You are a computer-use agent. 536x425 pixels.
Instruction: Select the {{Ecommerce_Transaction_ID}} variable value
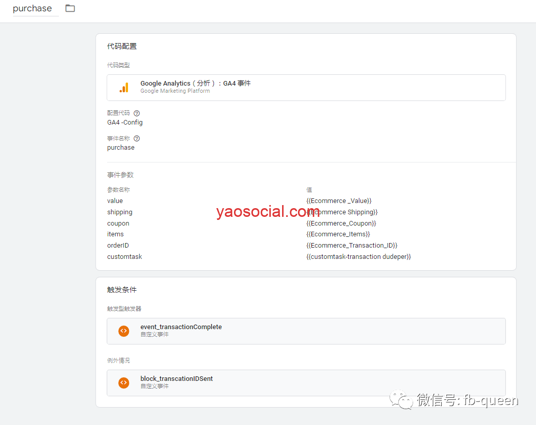pos(352,246)
